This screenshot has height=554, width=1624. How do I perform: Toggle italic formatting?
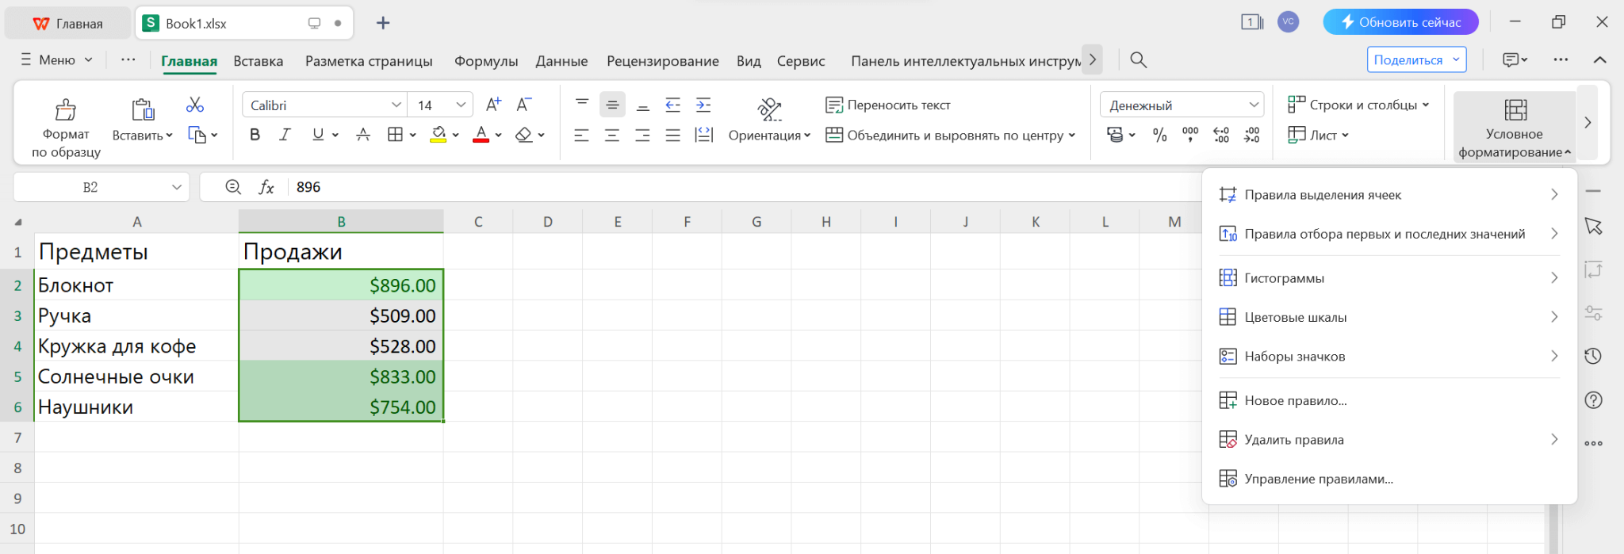coord(285,135)
